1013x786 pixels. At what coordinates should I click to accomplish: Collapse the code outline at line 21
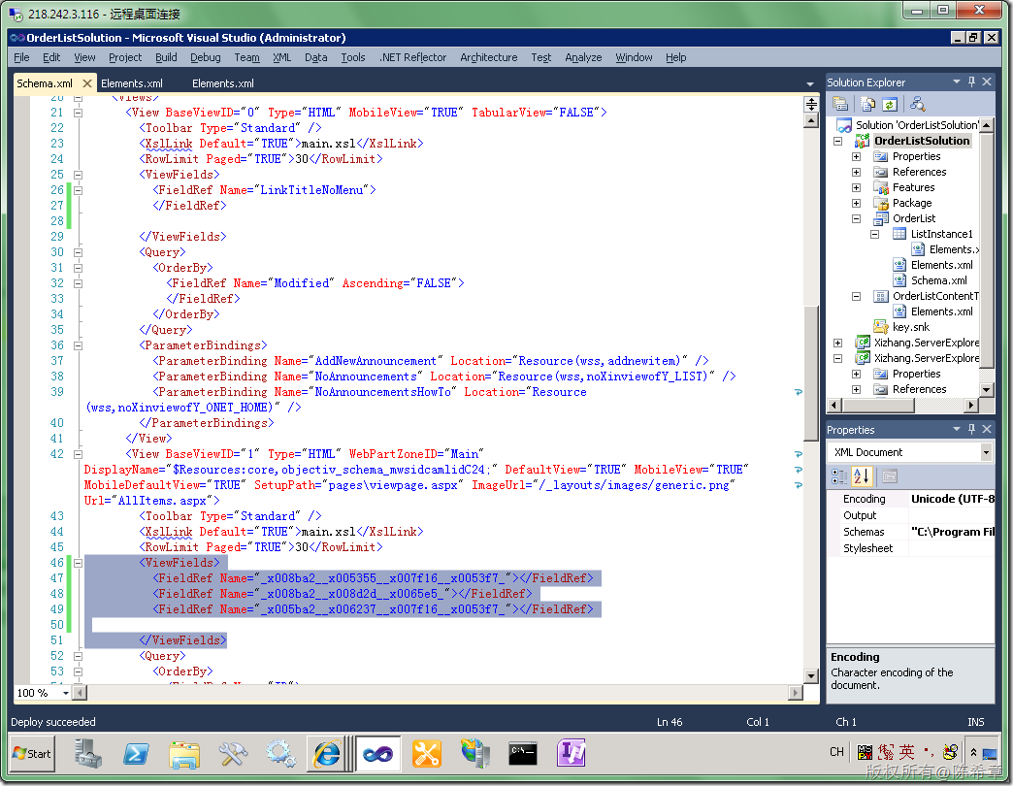[x=79, y=113]
